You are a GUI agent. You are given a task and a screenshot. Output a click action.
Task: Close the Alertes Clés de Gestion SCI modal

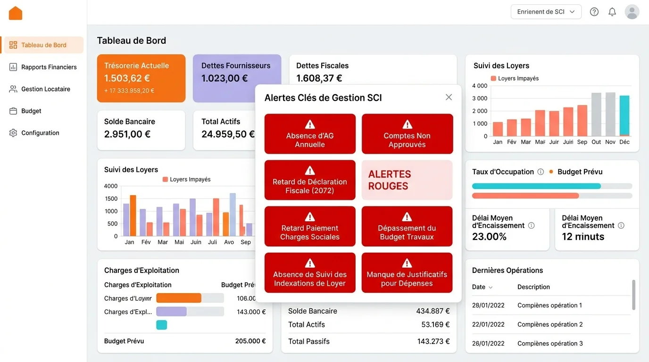point(449,97)
